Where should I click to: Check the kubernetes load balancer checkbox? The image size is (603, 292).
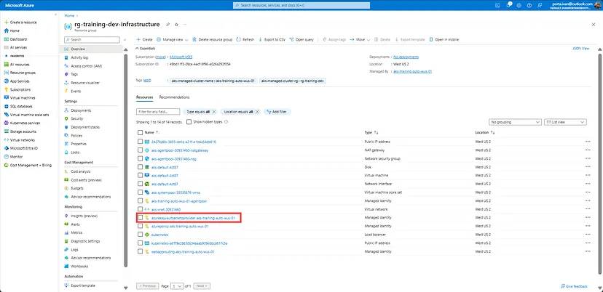point(140,235)
